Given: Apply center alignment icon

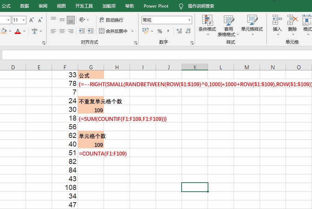Looking at the screenshot, I should tap(61, 31).
